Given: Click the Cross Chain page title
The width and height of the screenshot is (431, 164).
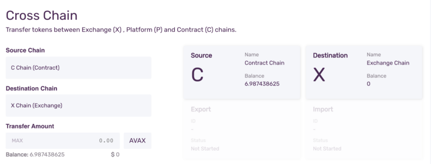Looking at the screenshot, I should [42, 16].
